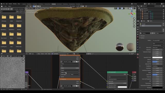165x93 pixels.
Task: Hide Circle.003 using its eye icon
Action: (163, 17)
